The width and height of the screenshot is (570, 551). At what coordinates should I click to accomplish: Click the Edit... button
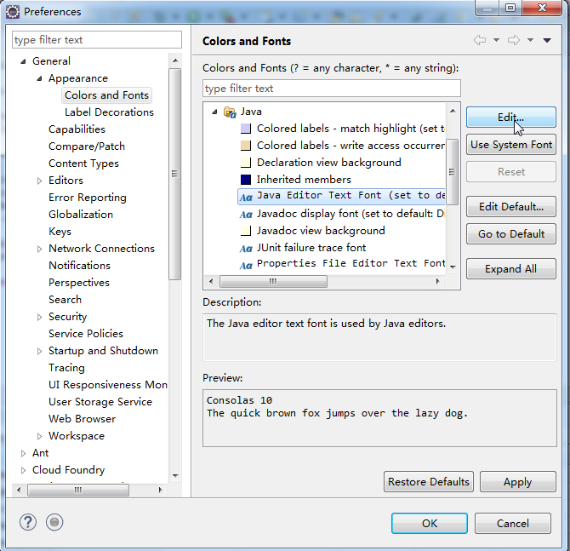(x=511, y=118)
